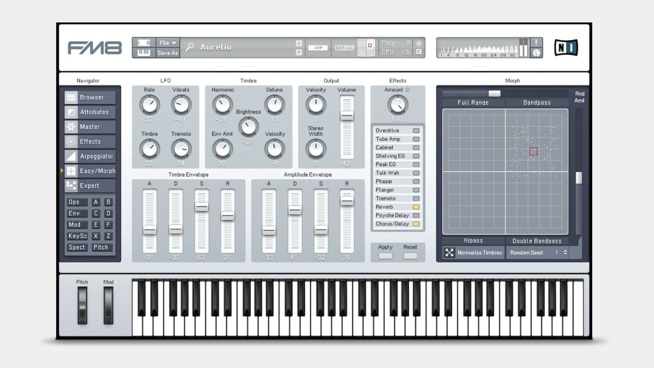This screenshot has height=368, width=654.
Task: Toggle the ARP button
Action: 318,48
